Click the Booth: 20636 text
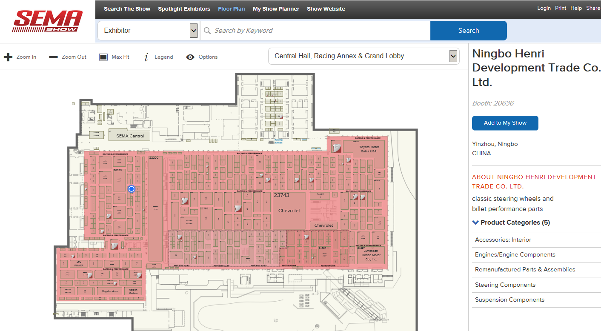The height and width of the screenshot is (331, 601). 493,103
